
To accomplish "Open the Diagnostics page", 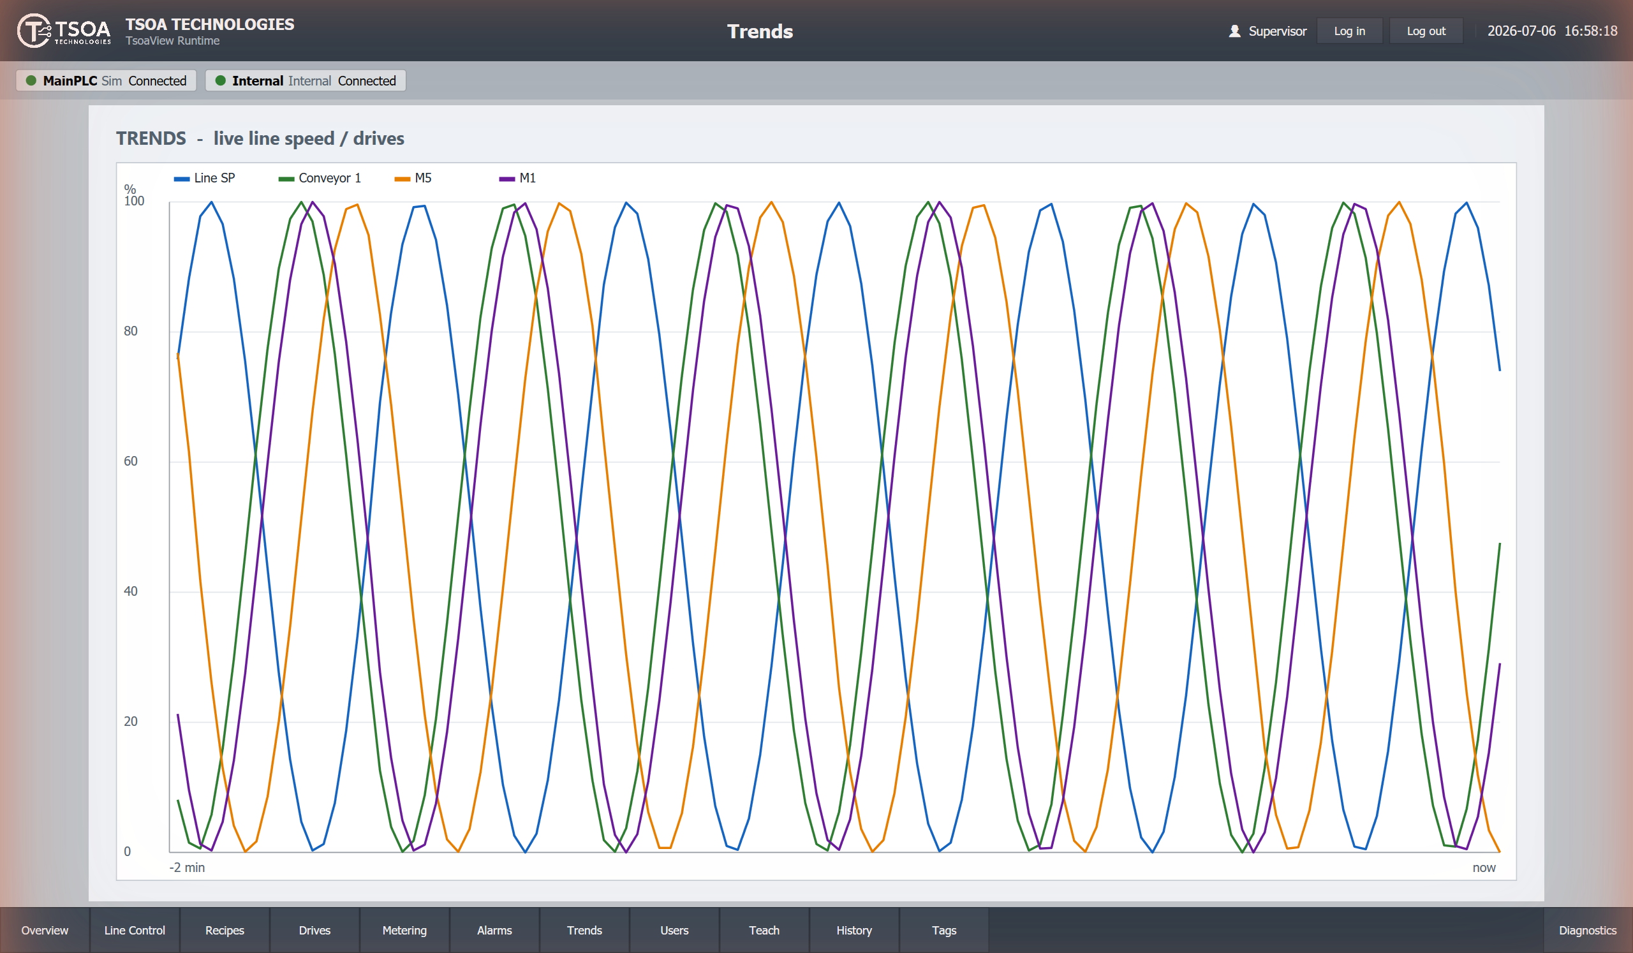I will pyautogui.click(x=1588, y=930).
